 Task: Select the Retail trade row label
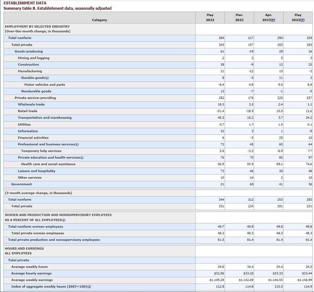pos(28,111)
